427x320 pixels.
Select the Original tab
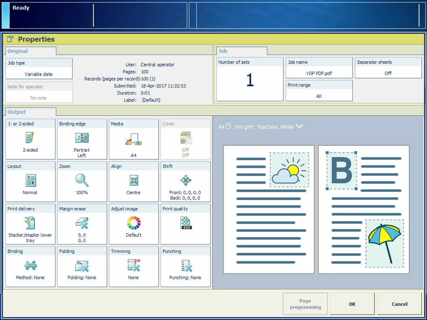18,51
